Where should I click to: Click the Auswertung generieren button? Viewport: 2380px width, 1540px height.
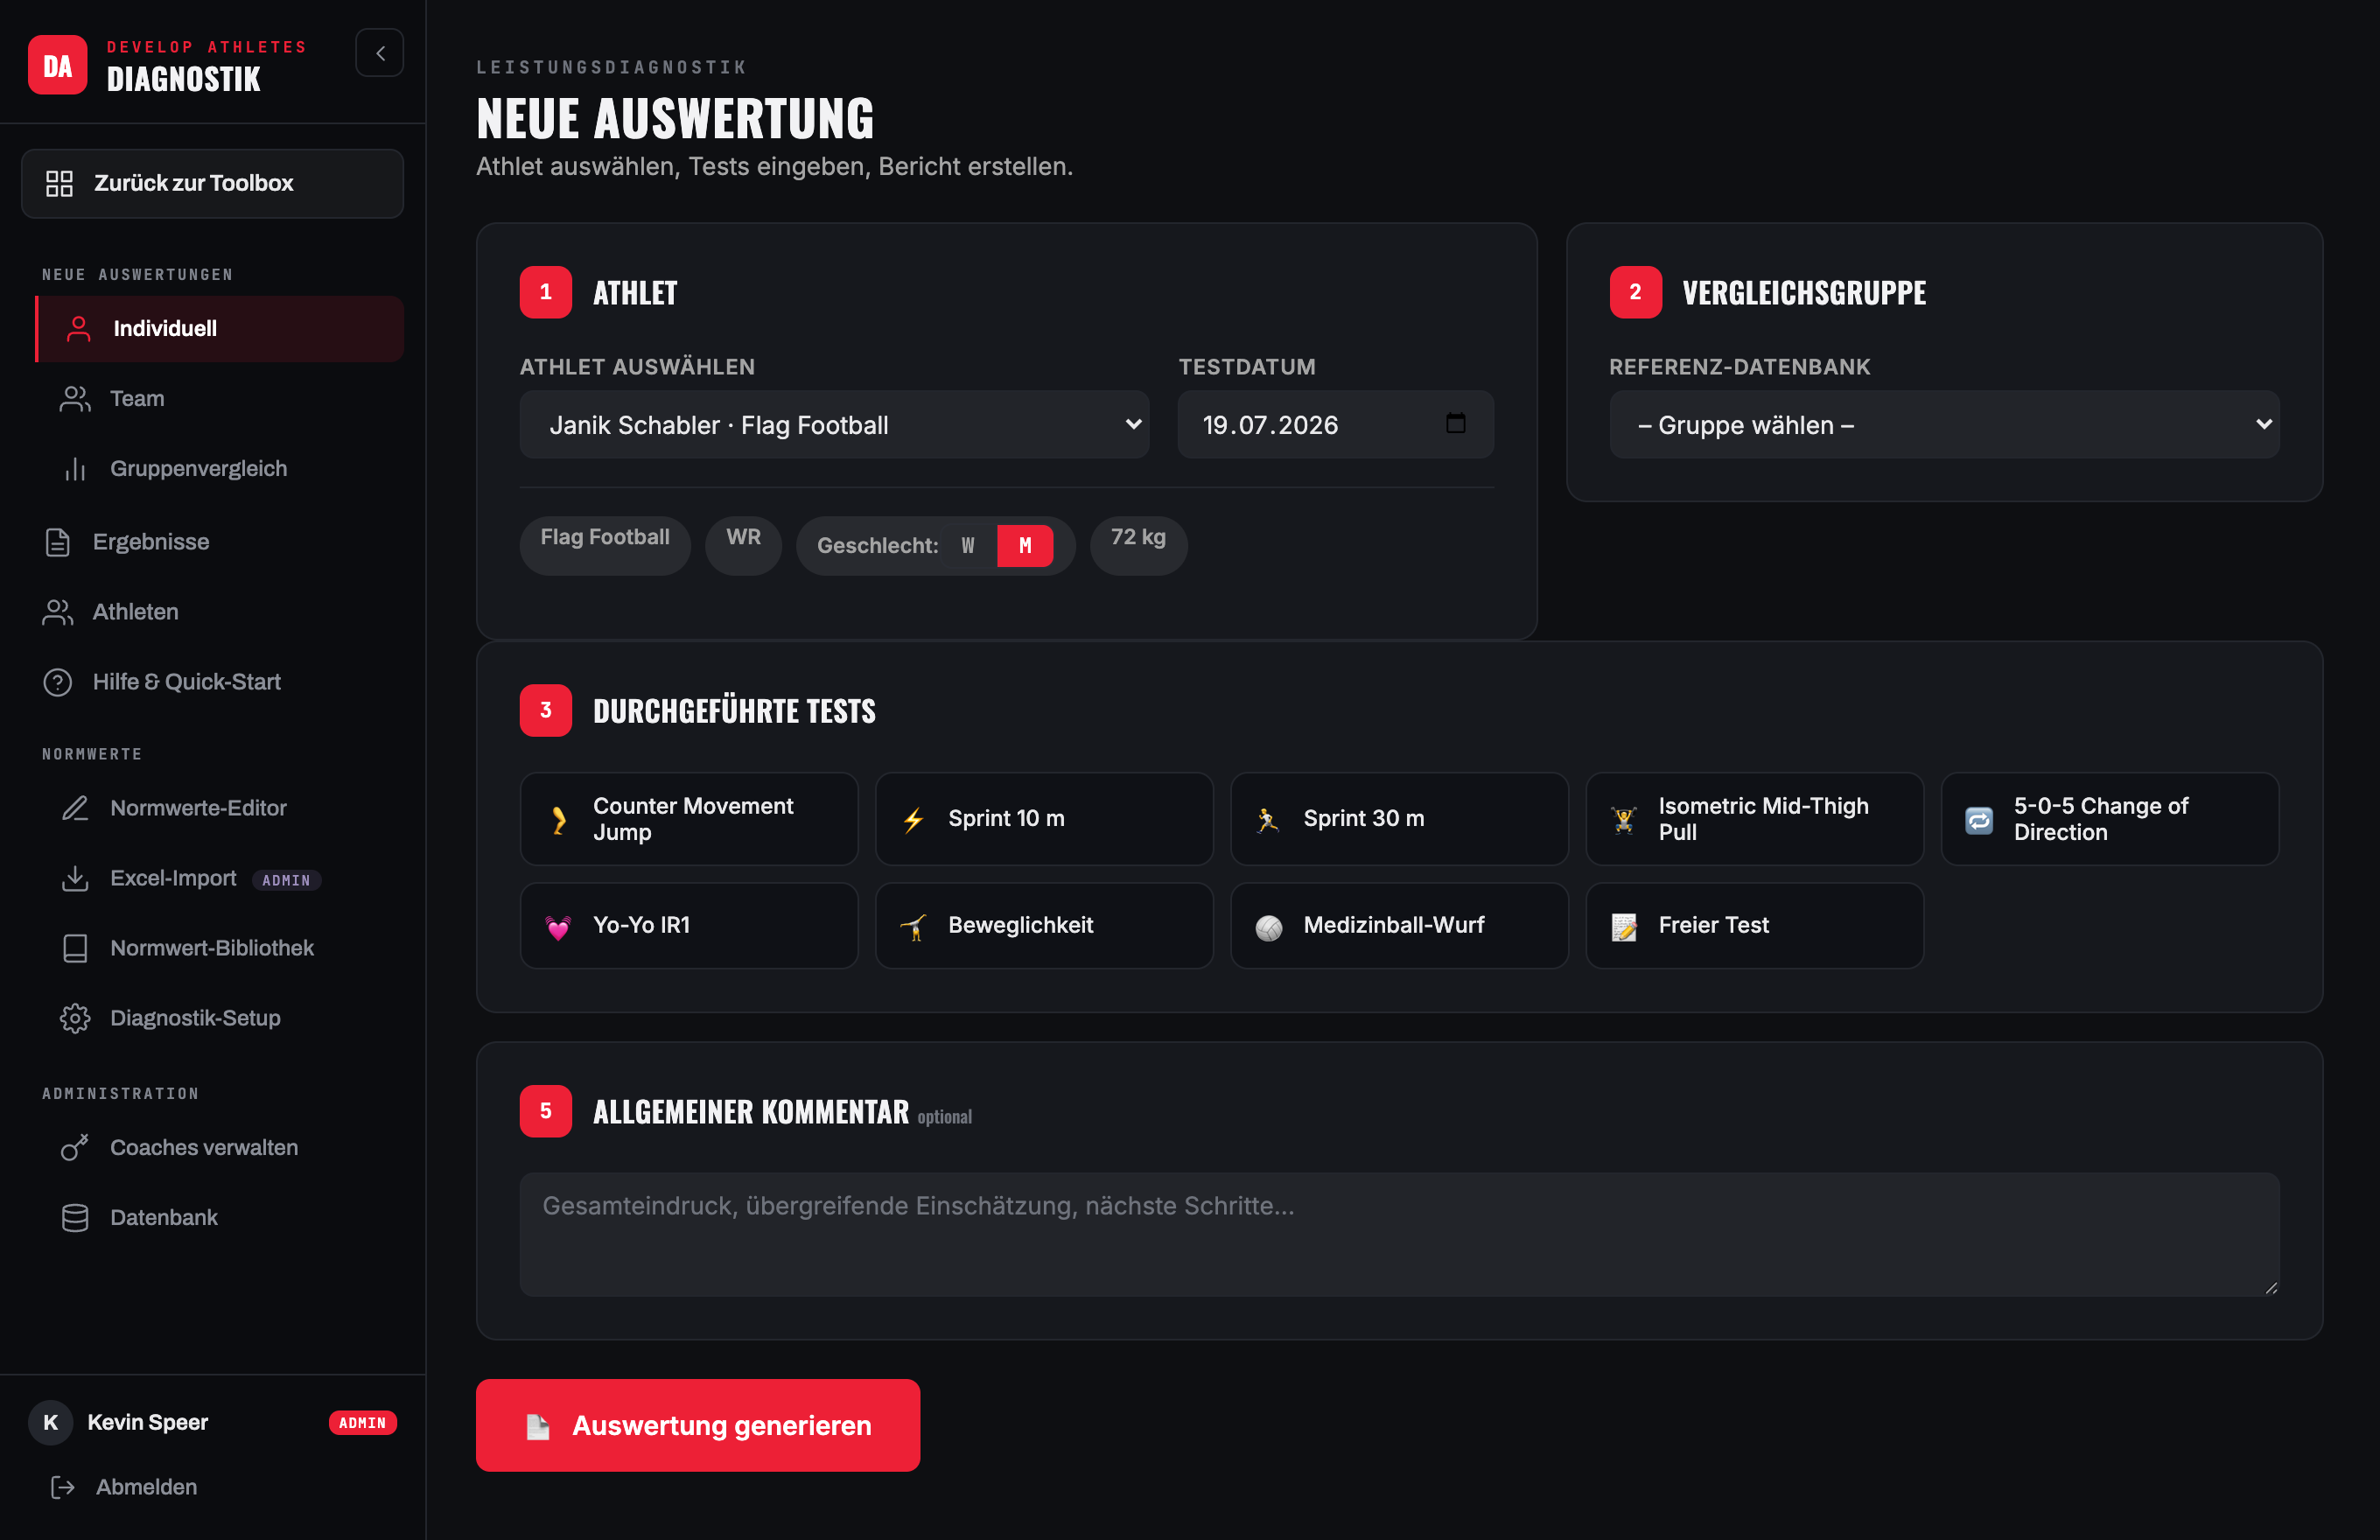[698, 1425]
